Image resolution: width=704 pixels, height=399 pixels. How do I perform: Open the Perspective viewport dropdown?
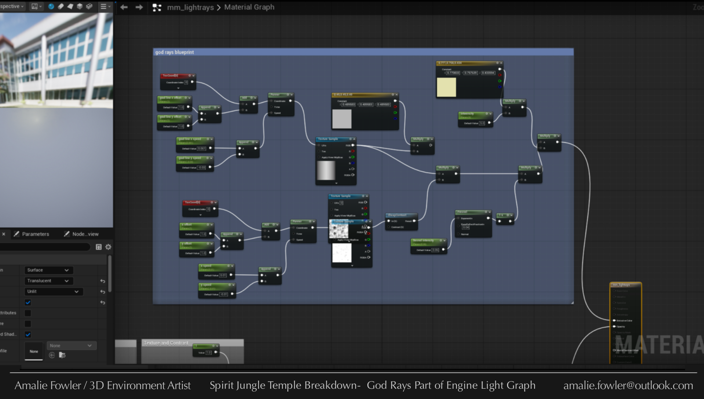(x=12, y=6)
